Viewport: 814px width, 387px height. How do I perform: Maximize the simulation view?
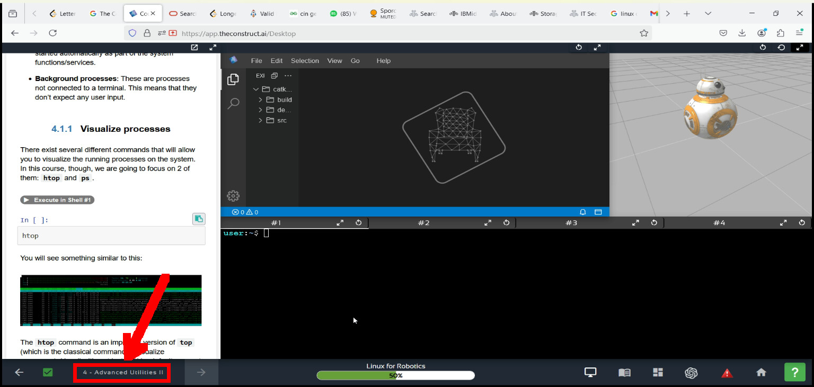(x=800, y=48)
